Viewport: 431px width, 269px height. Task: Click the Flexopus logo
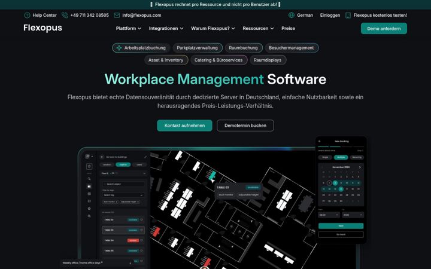pos(43,27)
